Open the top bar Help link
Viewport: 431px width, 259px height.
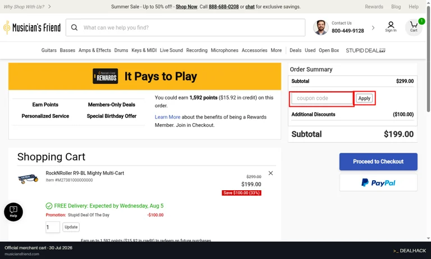pos(414,7)
